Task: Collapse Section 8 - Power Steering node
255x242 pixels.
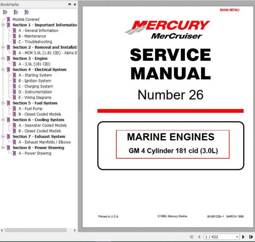Action: click(3, 148)
